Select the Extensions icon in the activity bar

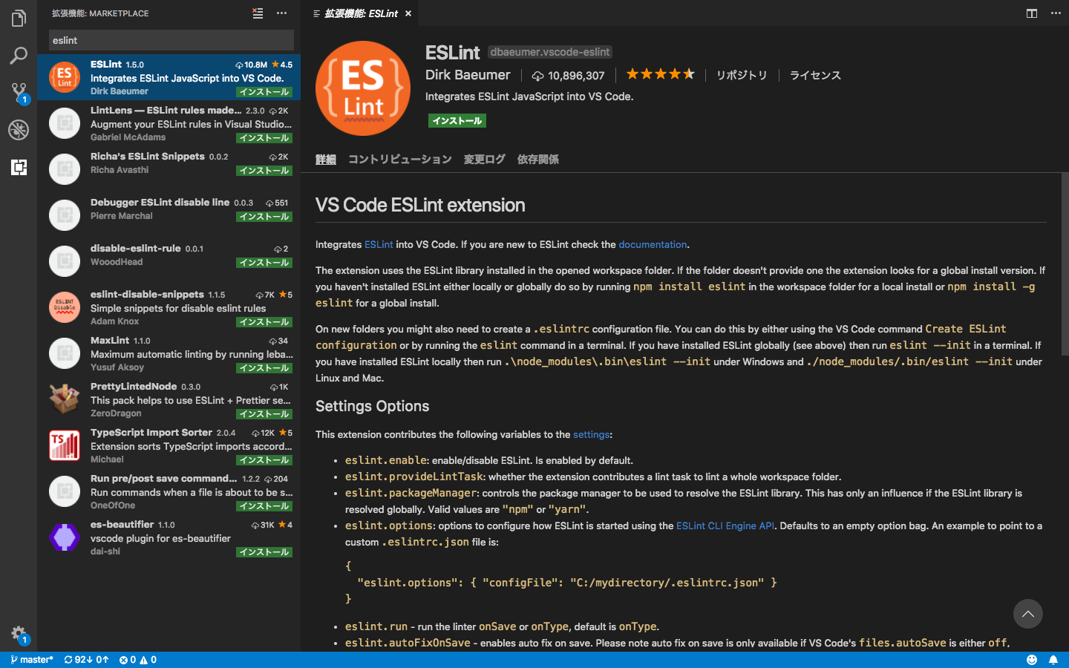pos(18,168)
